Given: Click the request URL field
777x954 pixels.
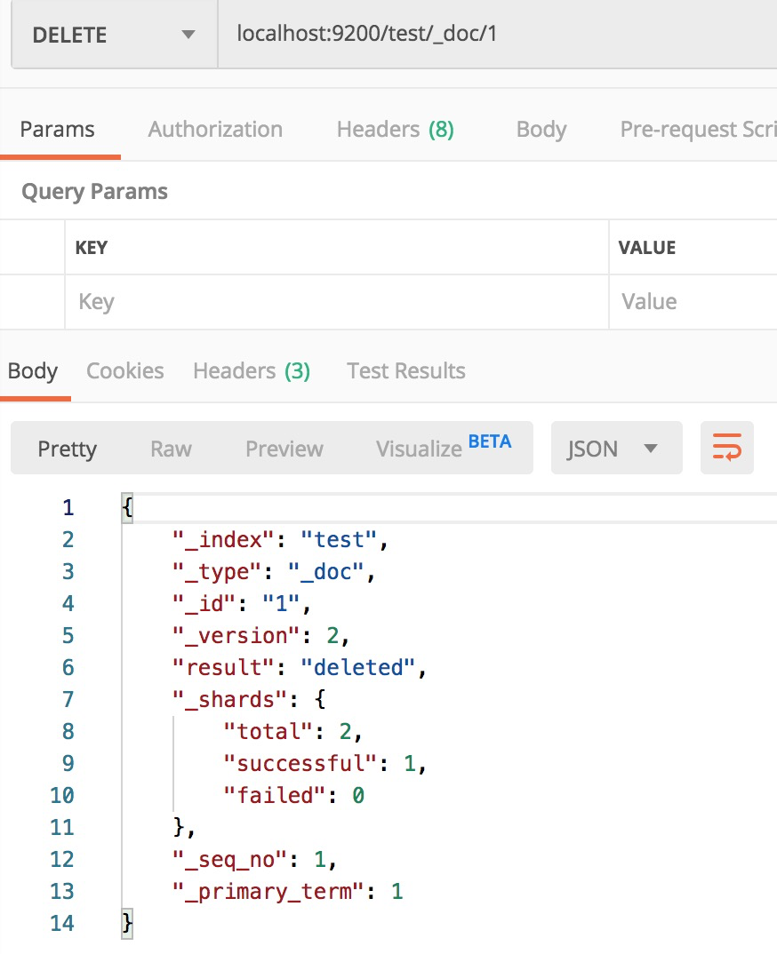Looking at the screenshot, I should point(498,36).
